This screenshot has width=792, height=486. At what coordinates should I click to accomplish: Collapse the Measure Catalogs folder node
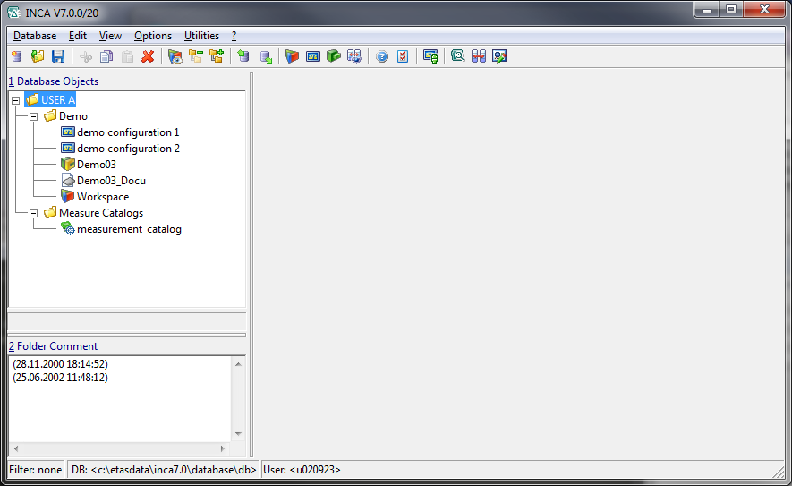tap(33, 213)
